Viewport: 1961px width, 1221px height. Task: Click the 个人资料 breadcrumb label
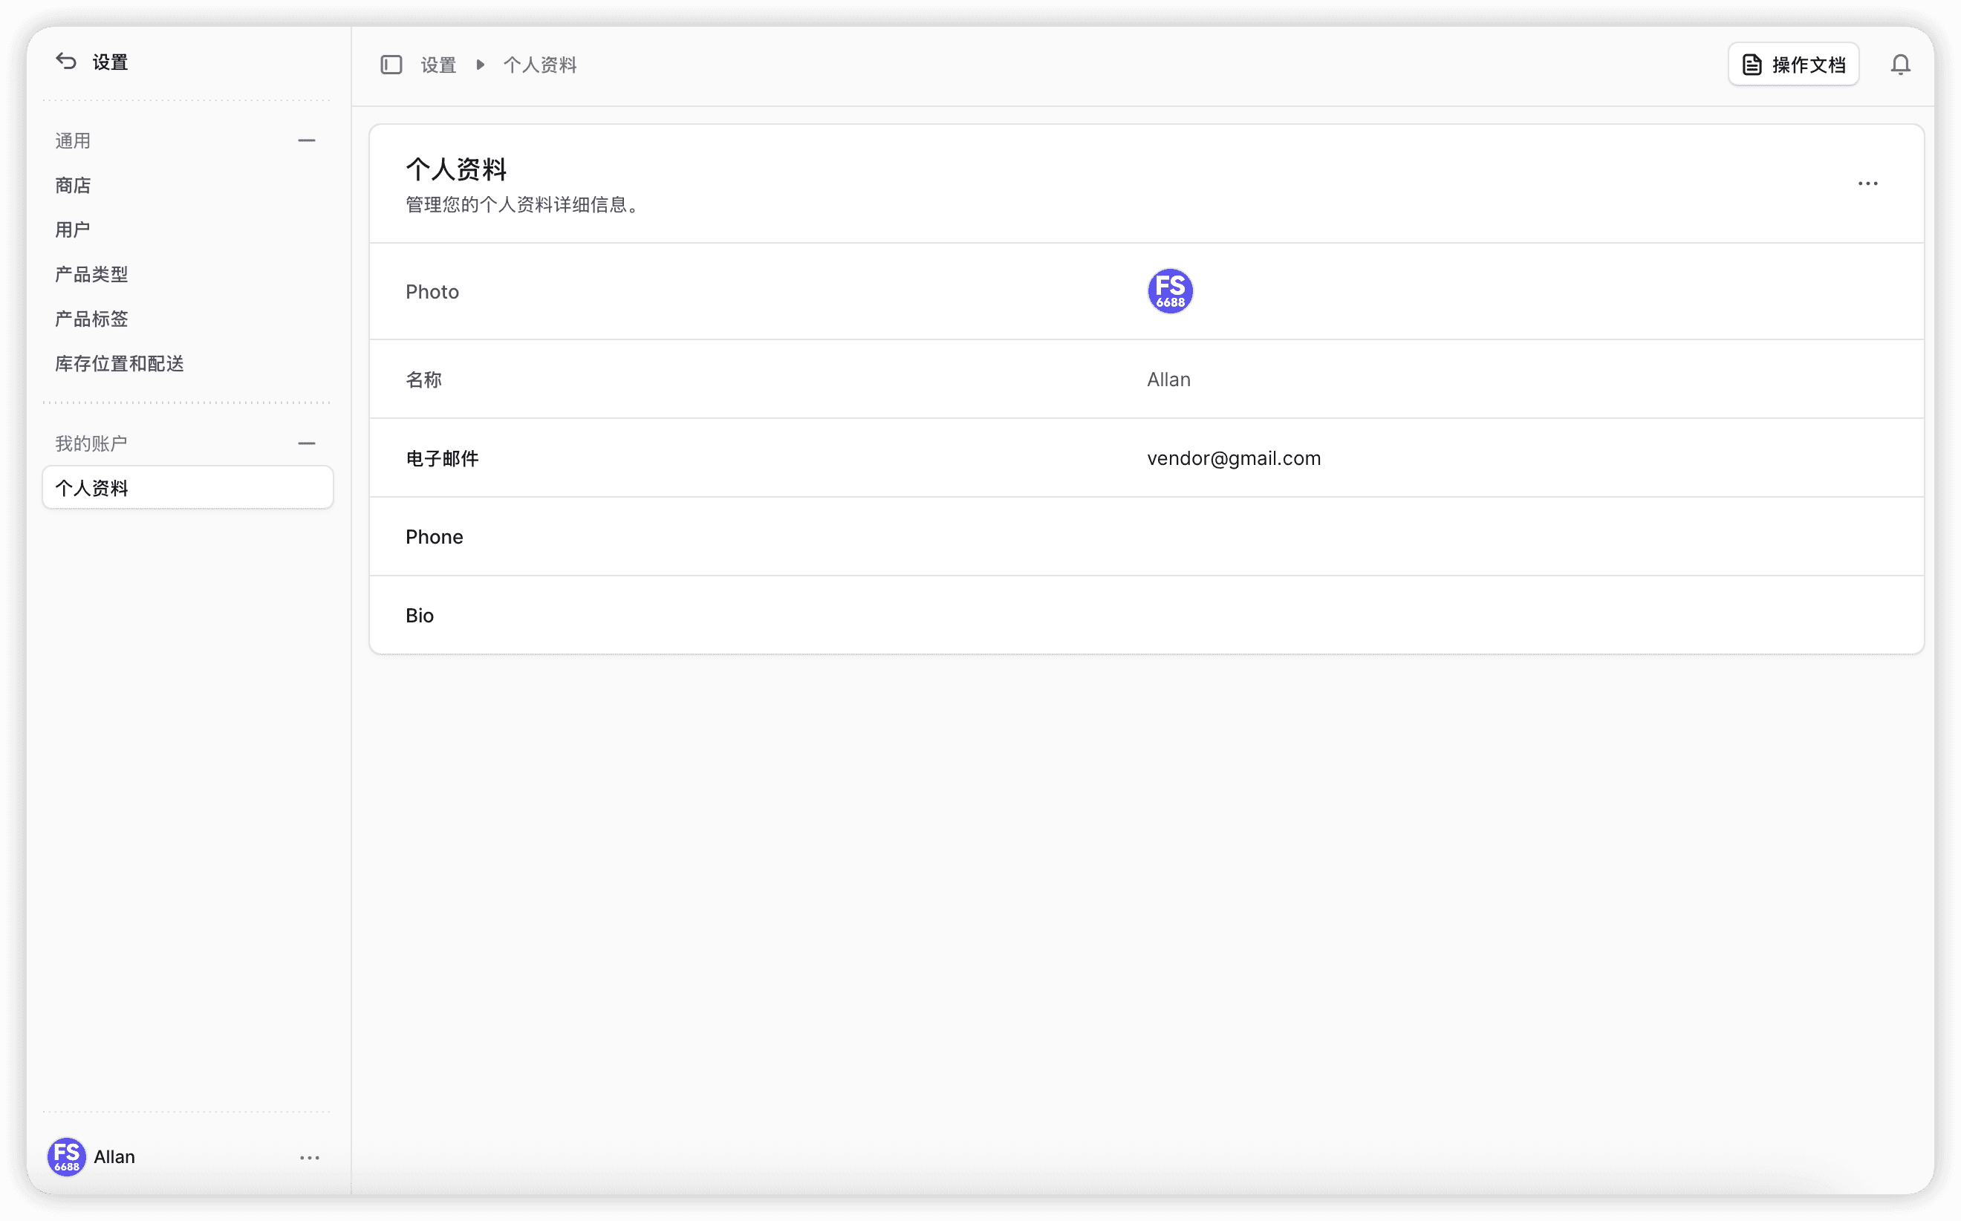539,65
